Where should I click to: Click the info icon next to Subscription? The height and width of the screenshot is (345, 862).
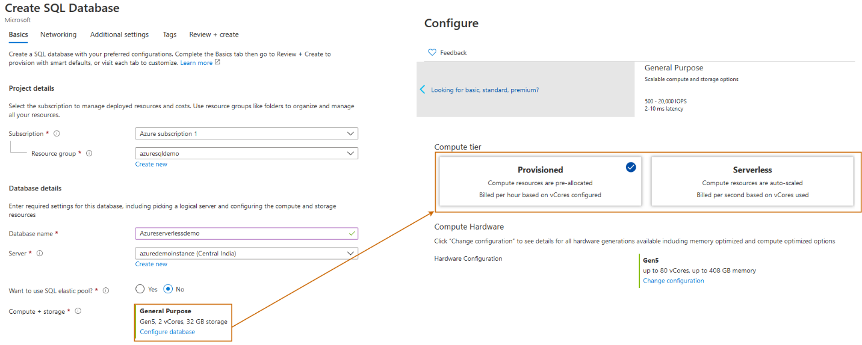click(x=57, y=133)
